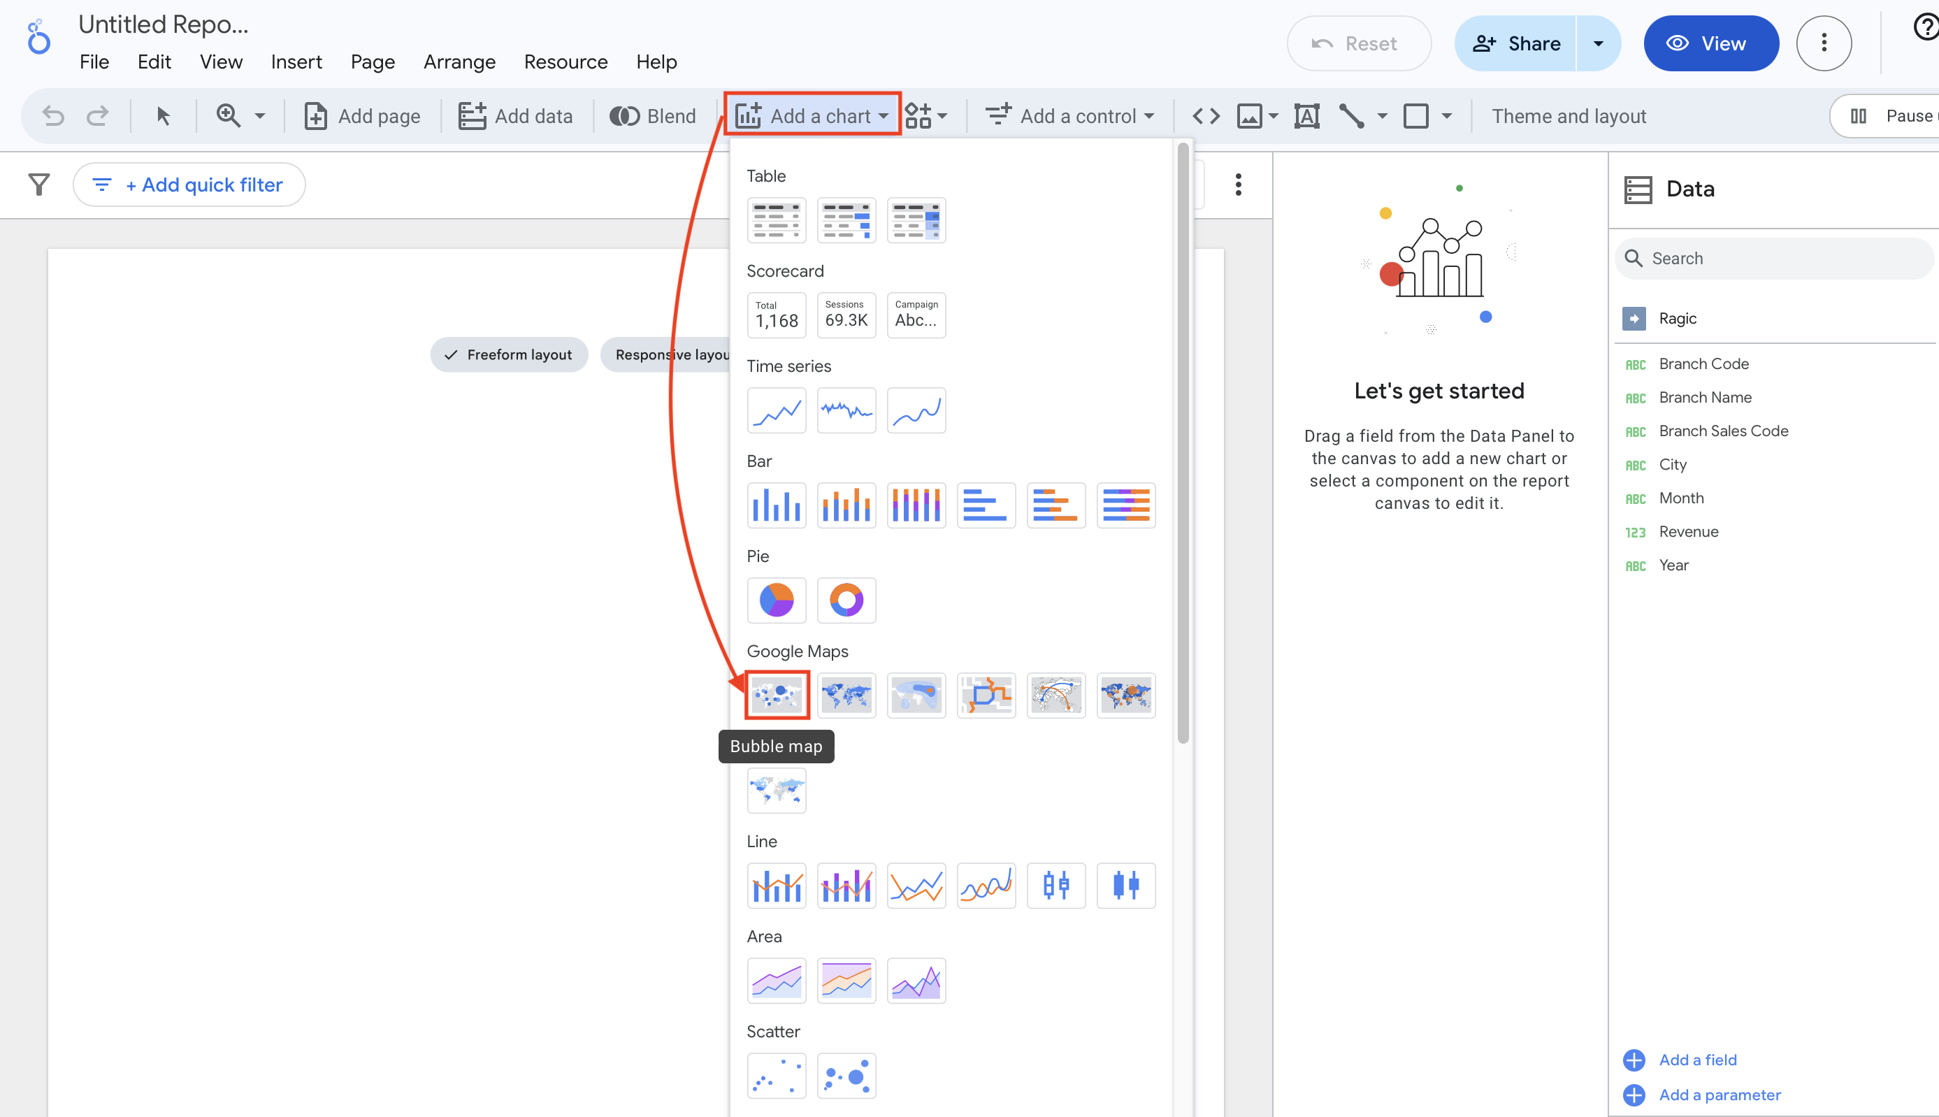The width and height of the screenshot is (1939, 1117).
Task: Insert Table with heatmap chart
Action: click(x=916, y=220)
